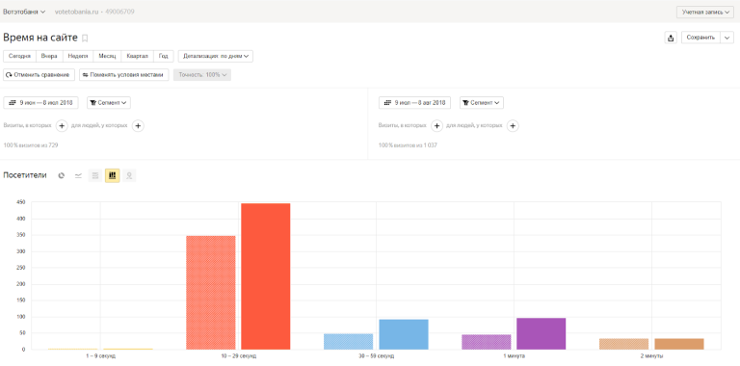This screenshot has width=740, height=366.
Task: Select the Вчера period tab
Action: click(49, 56)
